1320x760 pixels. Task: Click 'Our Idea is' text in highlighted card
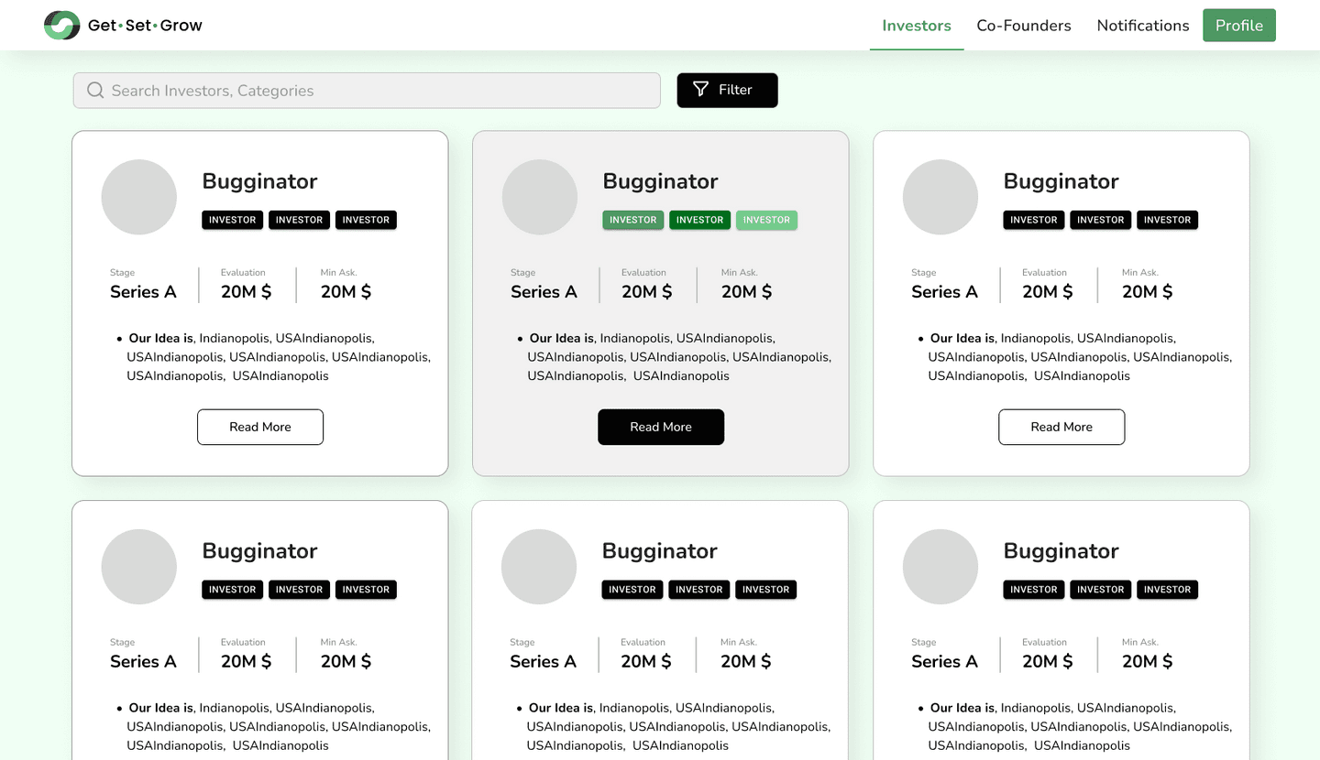pos(562,338)
